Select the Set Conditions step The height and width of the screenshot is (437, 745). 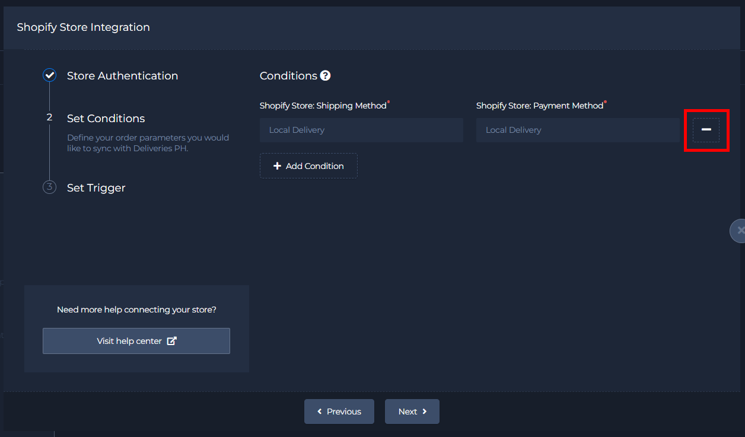(106, 119)
